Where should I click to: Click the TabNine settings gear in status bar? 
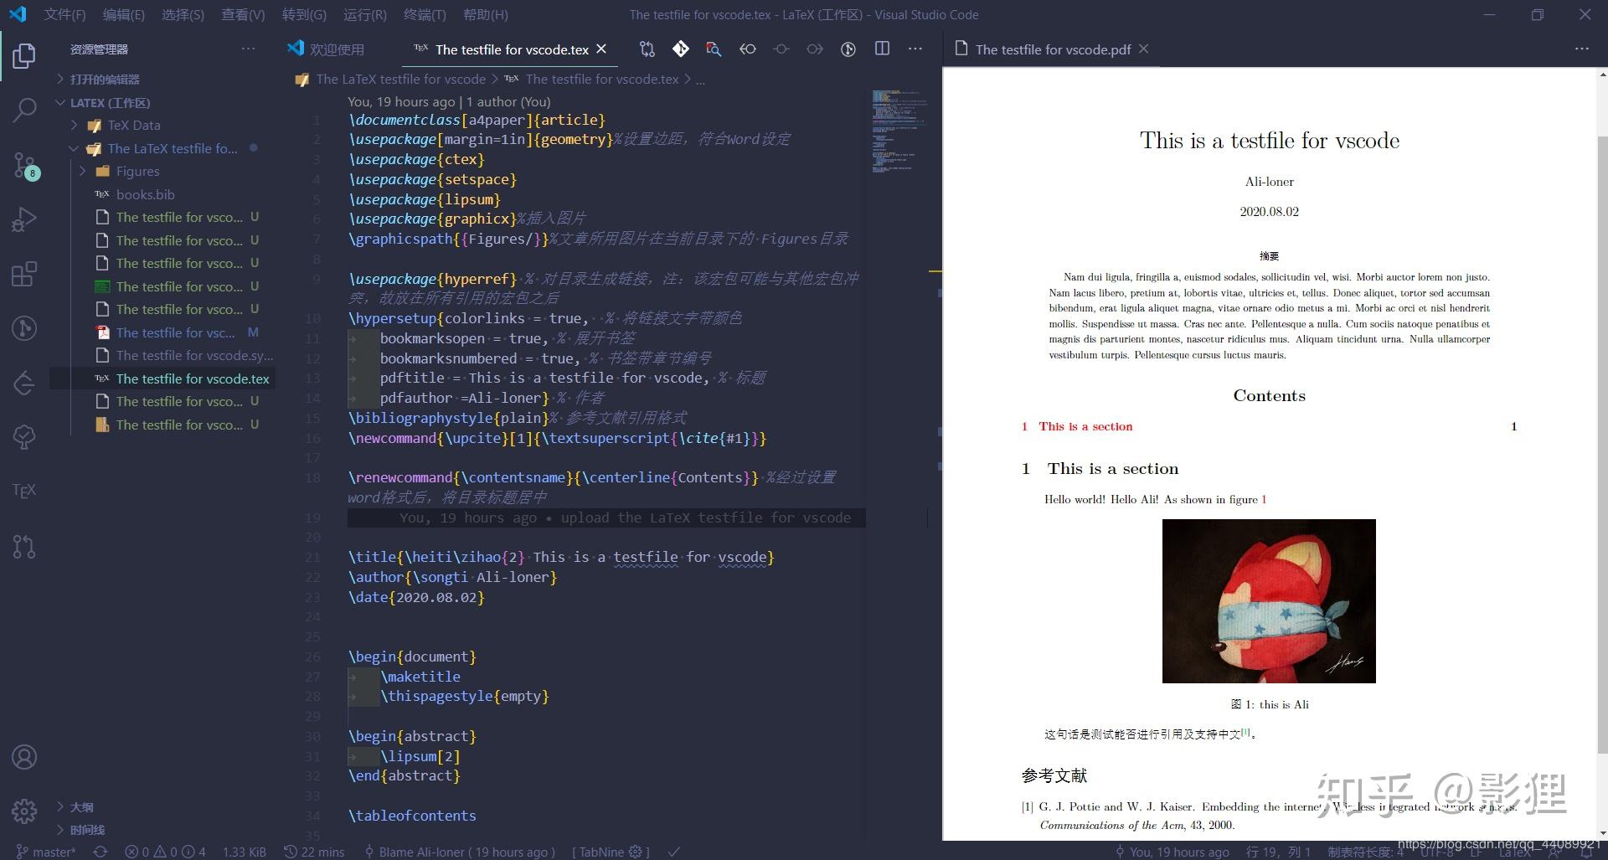pyautogui.click(x=635, y=852)
